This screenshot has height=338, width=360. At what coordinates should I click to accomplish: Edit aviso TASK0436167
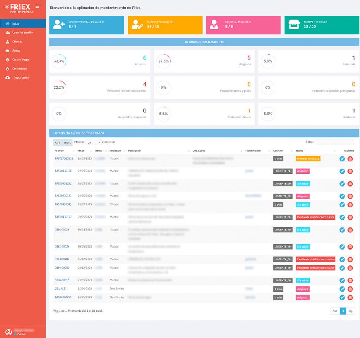click(x=342, y=218)
